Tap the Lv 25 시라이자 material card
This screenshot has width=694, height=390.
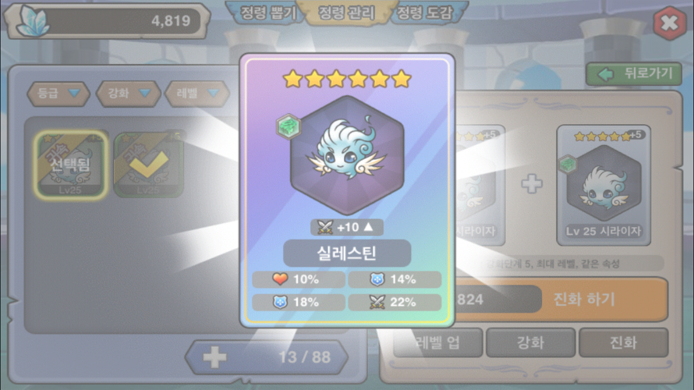pos(604,186)
